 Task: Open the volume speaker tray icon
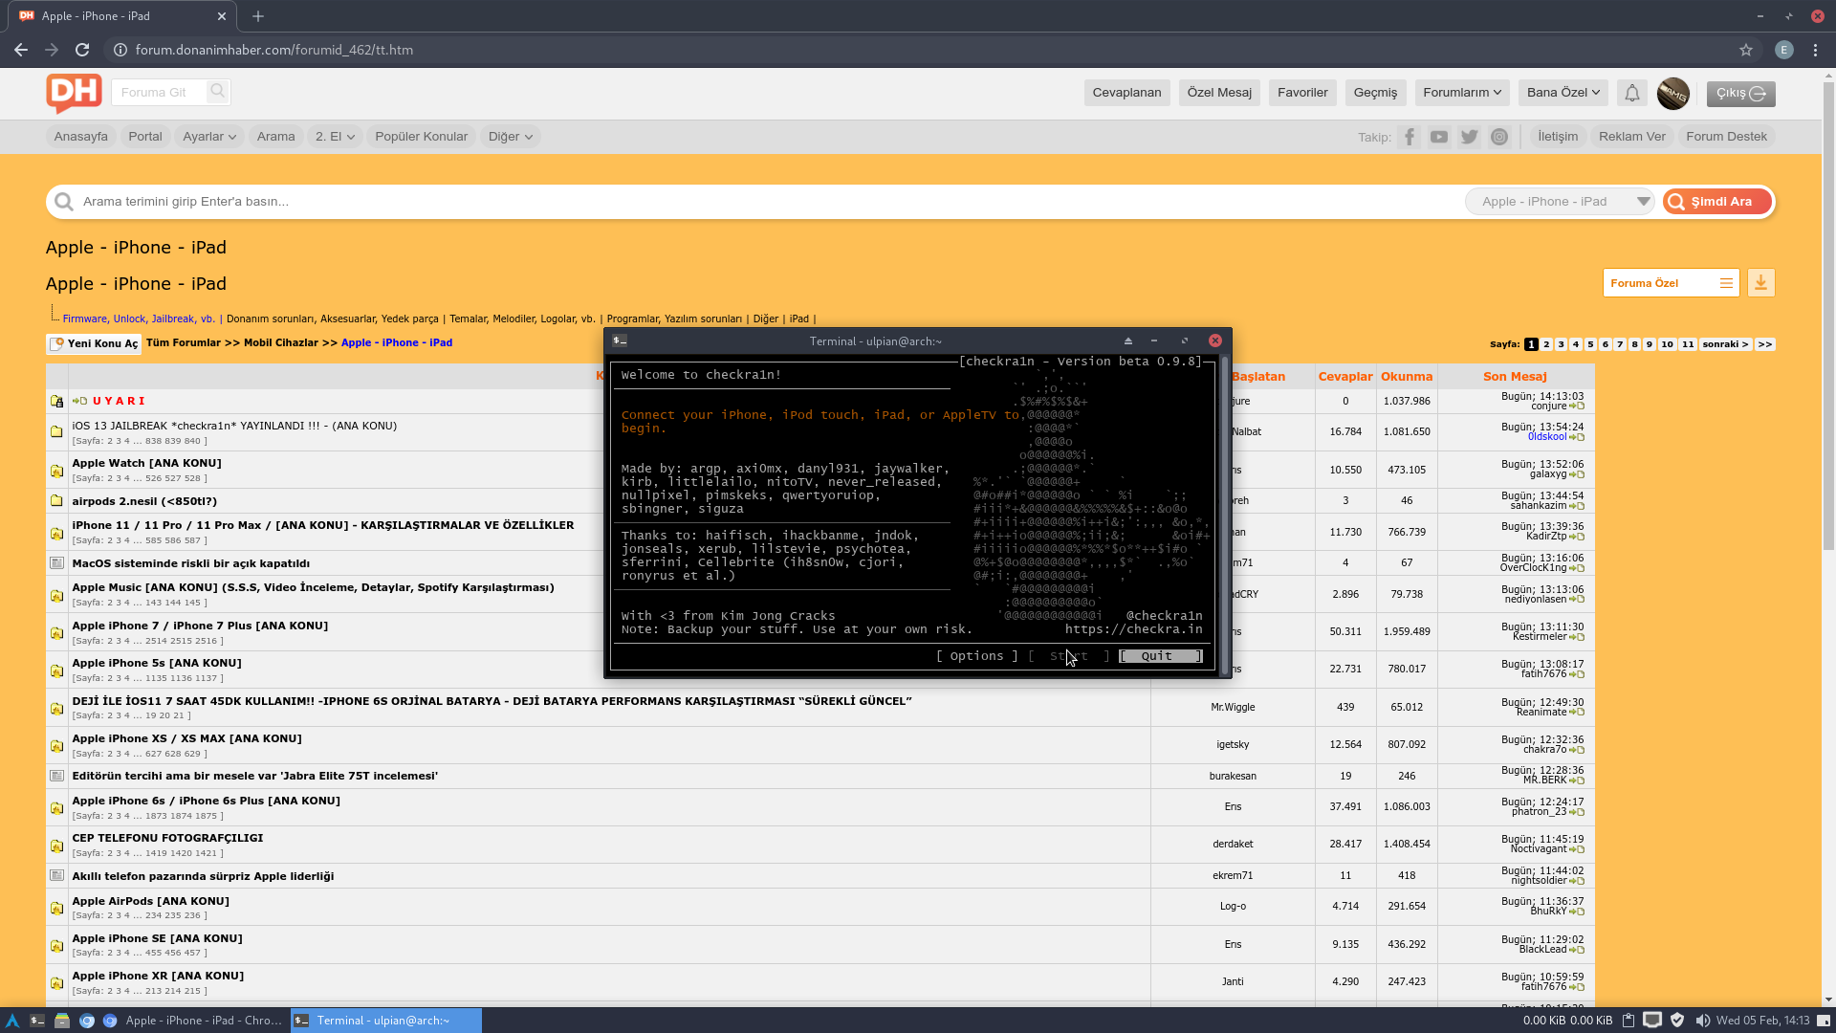[x=1702, y=1021]
